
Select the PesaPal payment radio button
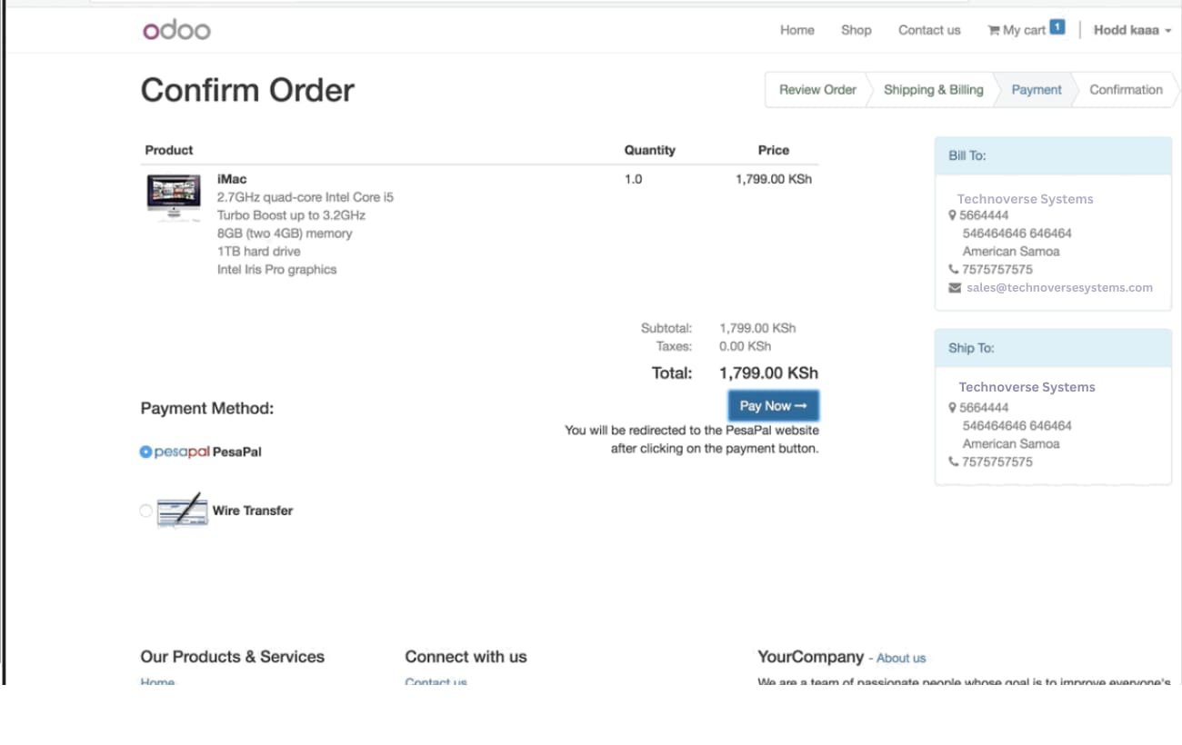(145, 452)
